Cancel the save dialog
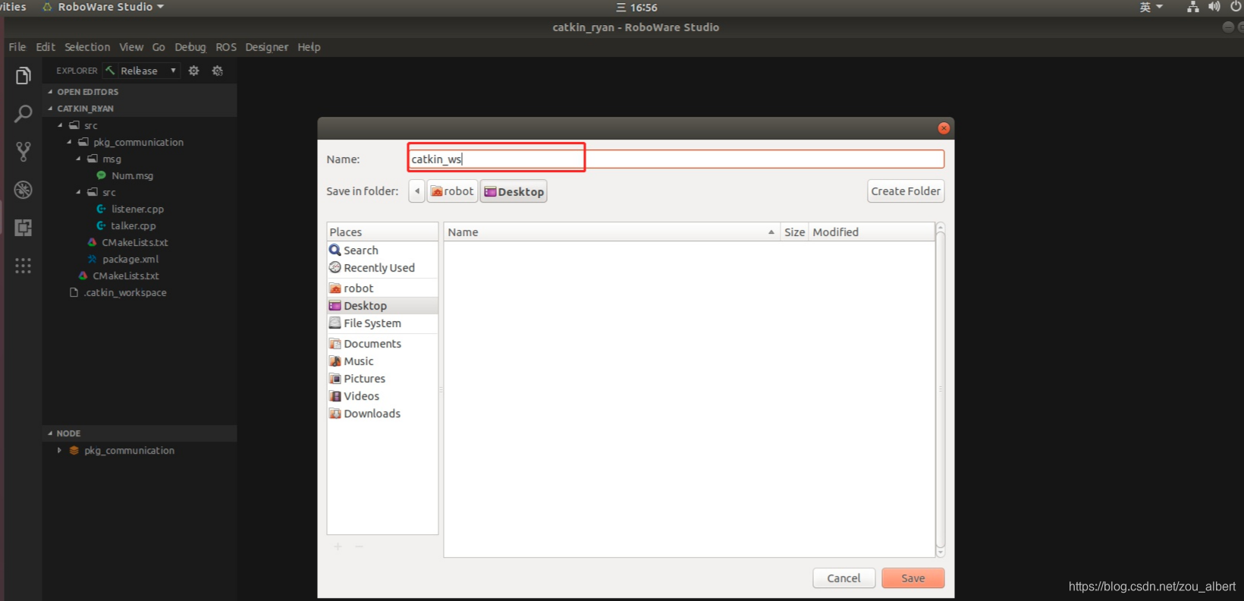This screenshot has height=601, width=1244. [x=843, y=578]
